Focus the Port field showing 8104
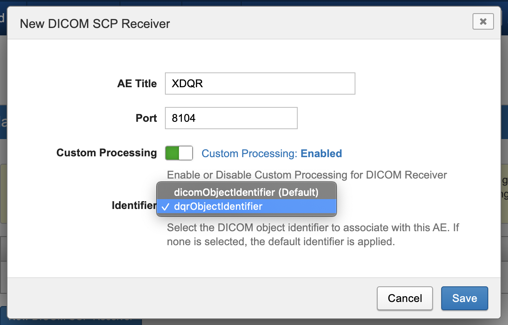Image resolution: width=508 pixels, height=325 pixels. (x=231, y=118)
